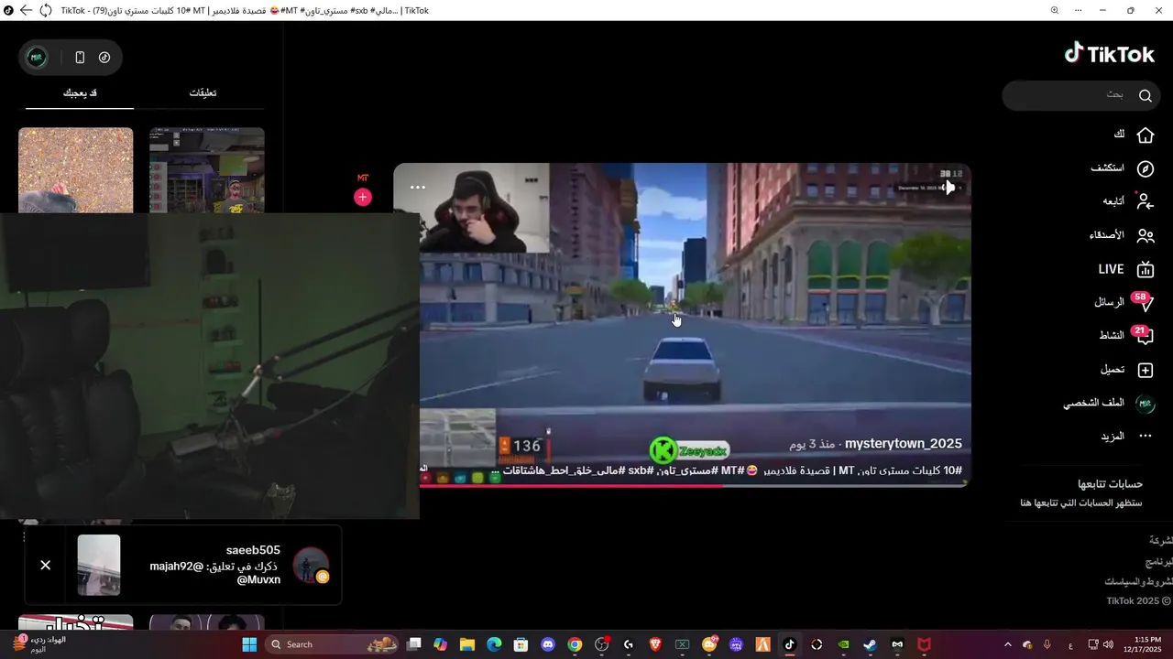Open the TikTok taskbar icon
Viewport: 1173px width, 659px height.
point(790,644)
